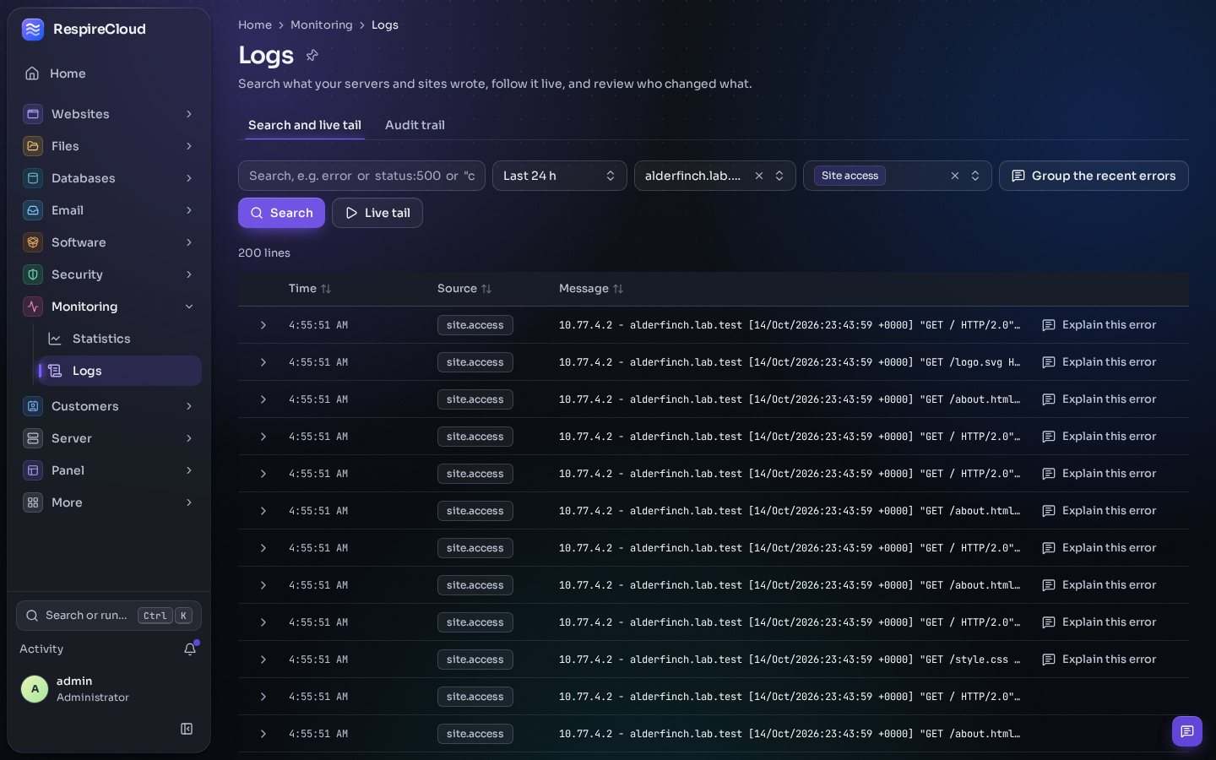The image size is (1216, 760).
Task: Click the RespireCloud logo icon
Action: tap(33, 30)
